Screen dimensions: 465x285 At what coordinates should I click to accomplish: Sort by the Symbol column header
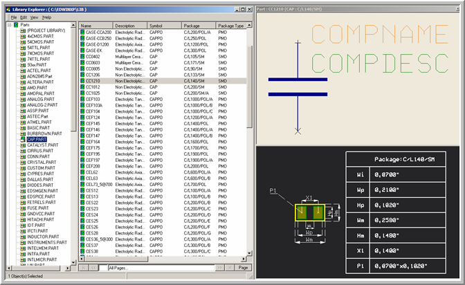pyautogui.click(x=165, y=26)
